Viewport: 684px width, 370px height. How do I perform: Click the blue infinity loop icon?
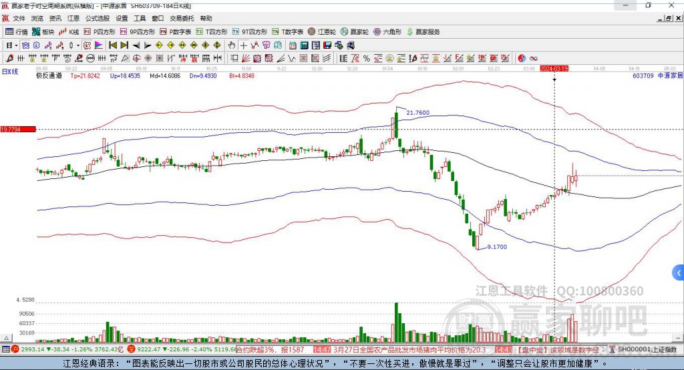coord(534,58)
